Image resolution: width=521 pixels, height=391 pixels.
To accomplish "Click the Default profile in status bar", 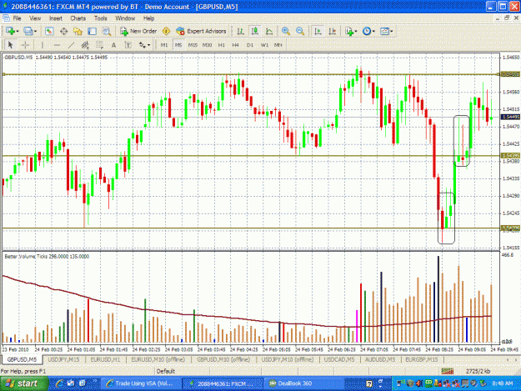I will click(166, 371).
